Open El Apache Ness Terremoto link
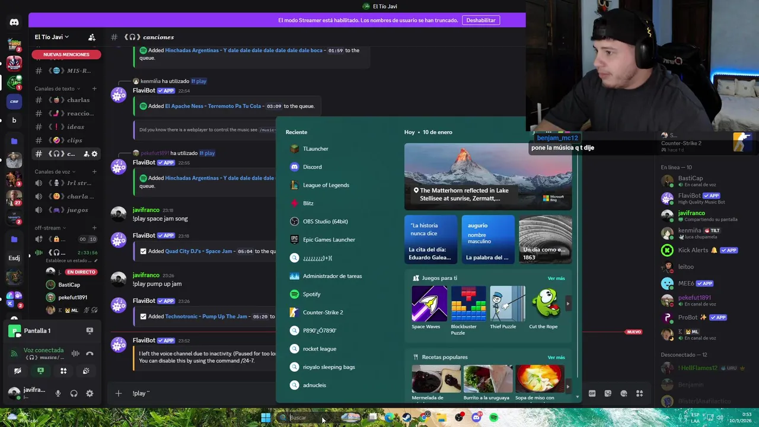Viewport: 759px width, 427px height. 213,106
